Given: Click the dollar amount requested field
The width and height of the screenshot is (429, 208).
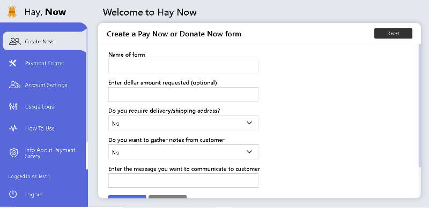Looking at the screenshot, I should (183, 95).
